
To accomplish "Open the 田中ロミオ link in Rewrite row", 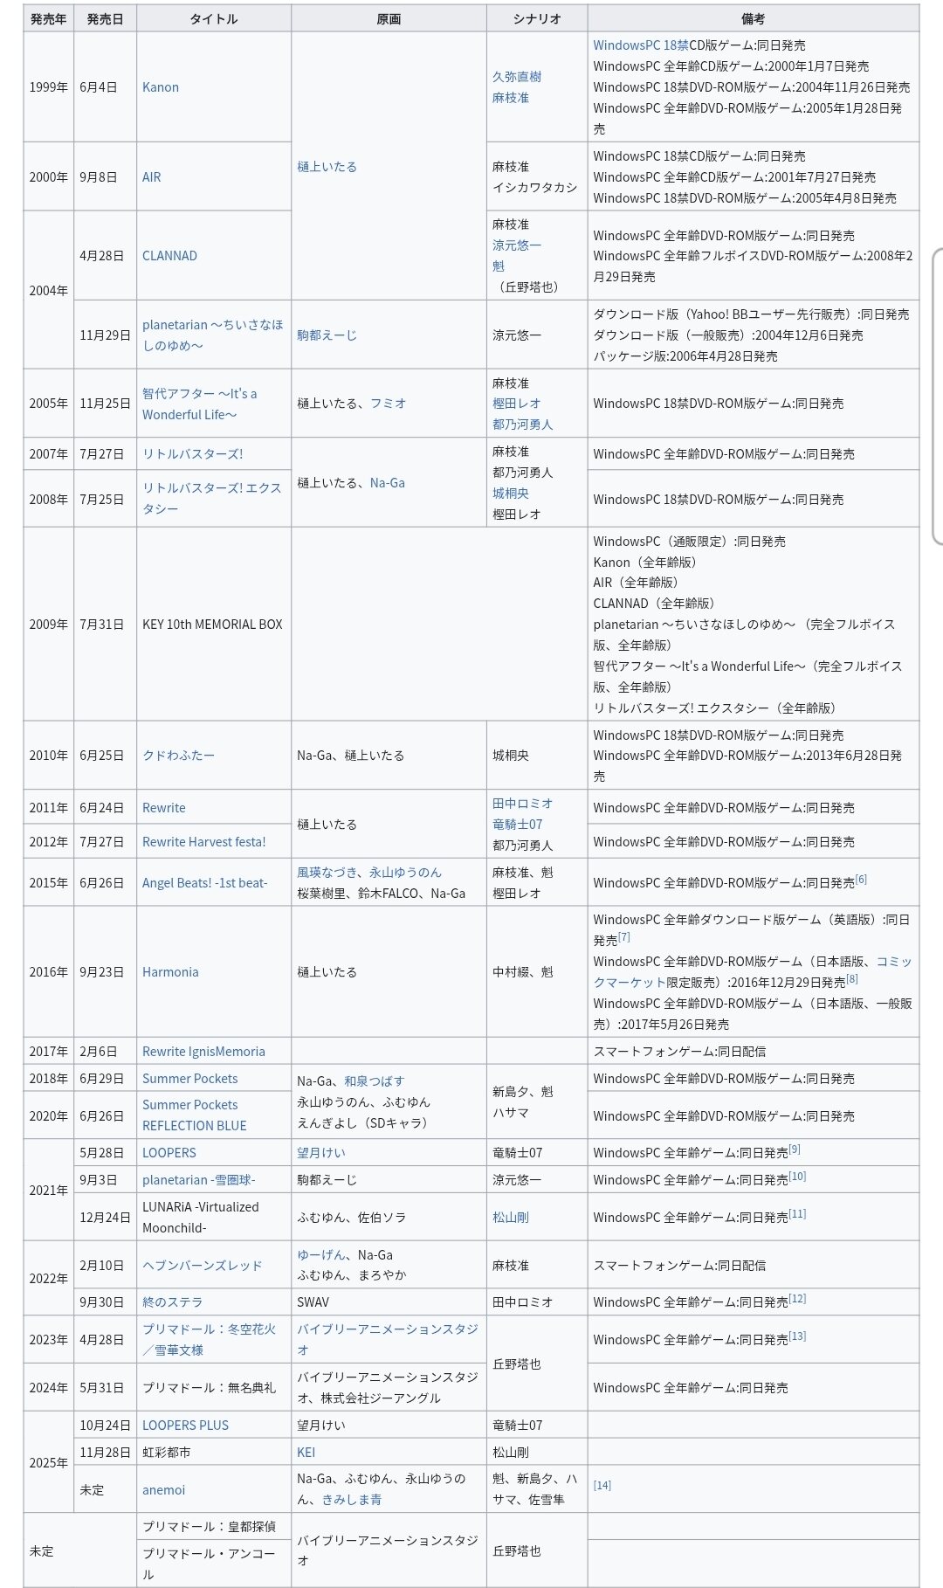I will 523,804.
